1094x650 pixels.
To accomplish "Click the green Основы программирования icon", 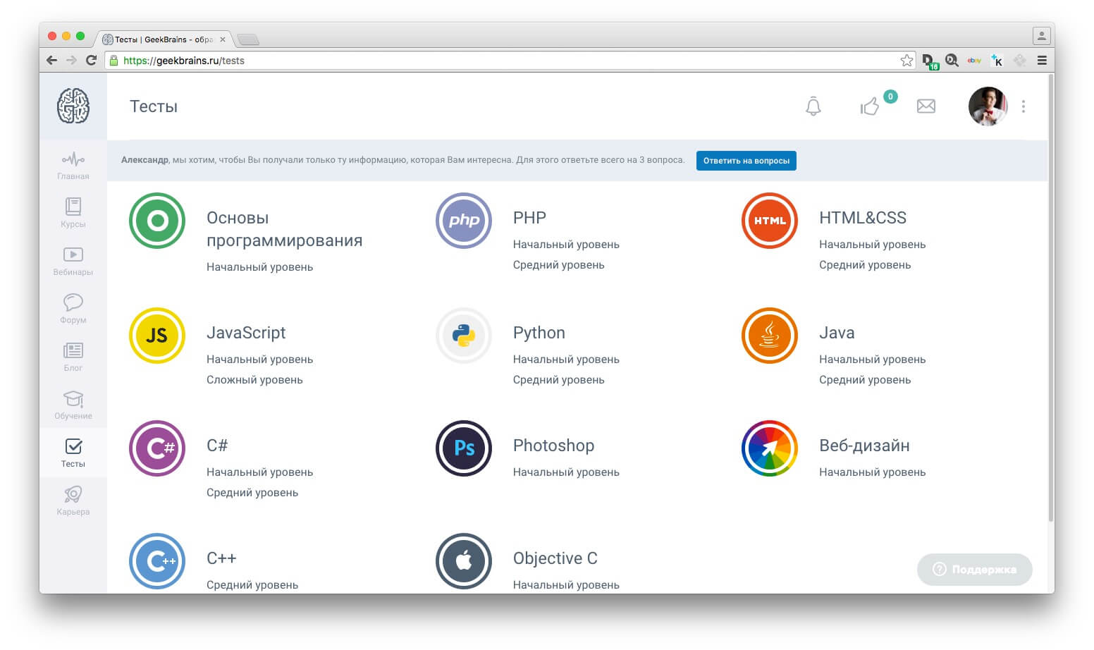I will (157, 221).
